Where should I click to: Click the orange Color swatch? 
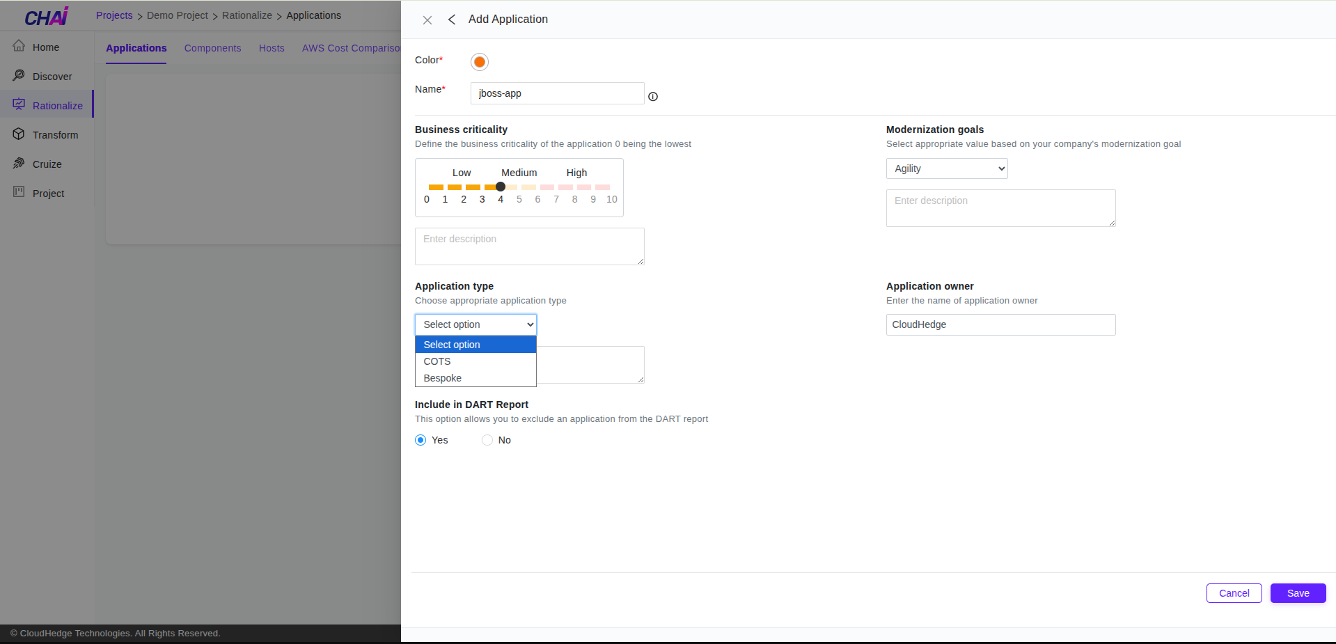tap(479, 61)
